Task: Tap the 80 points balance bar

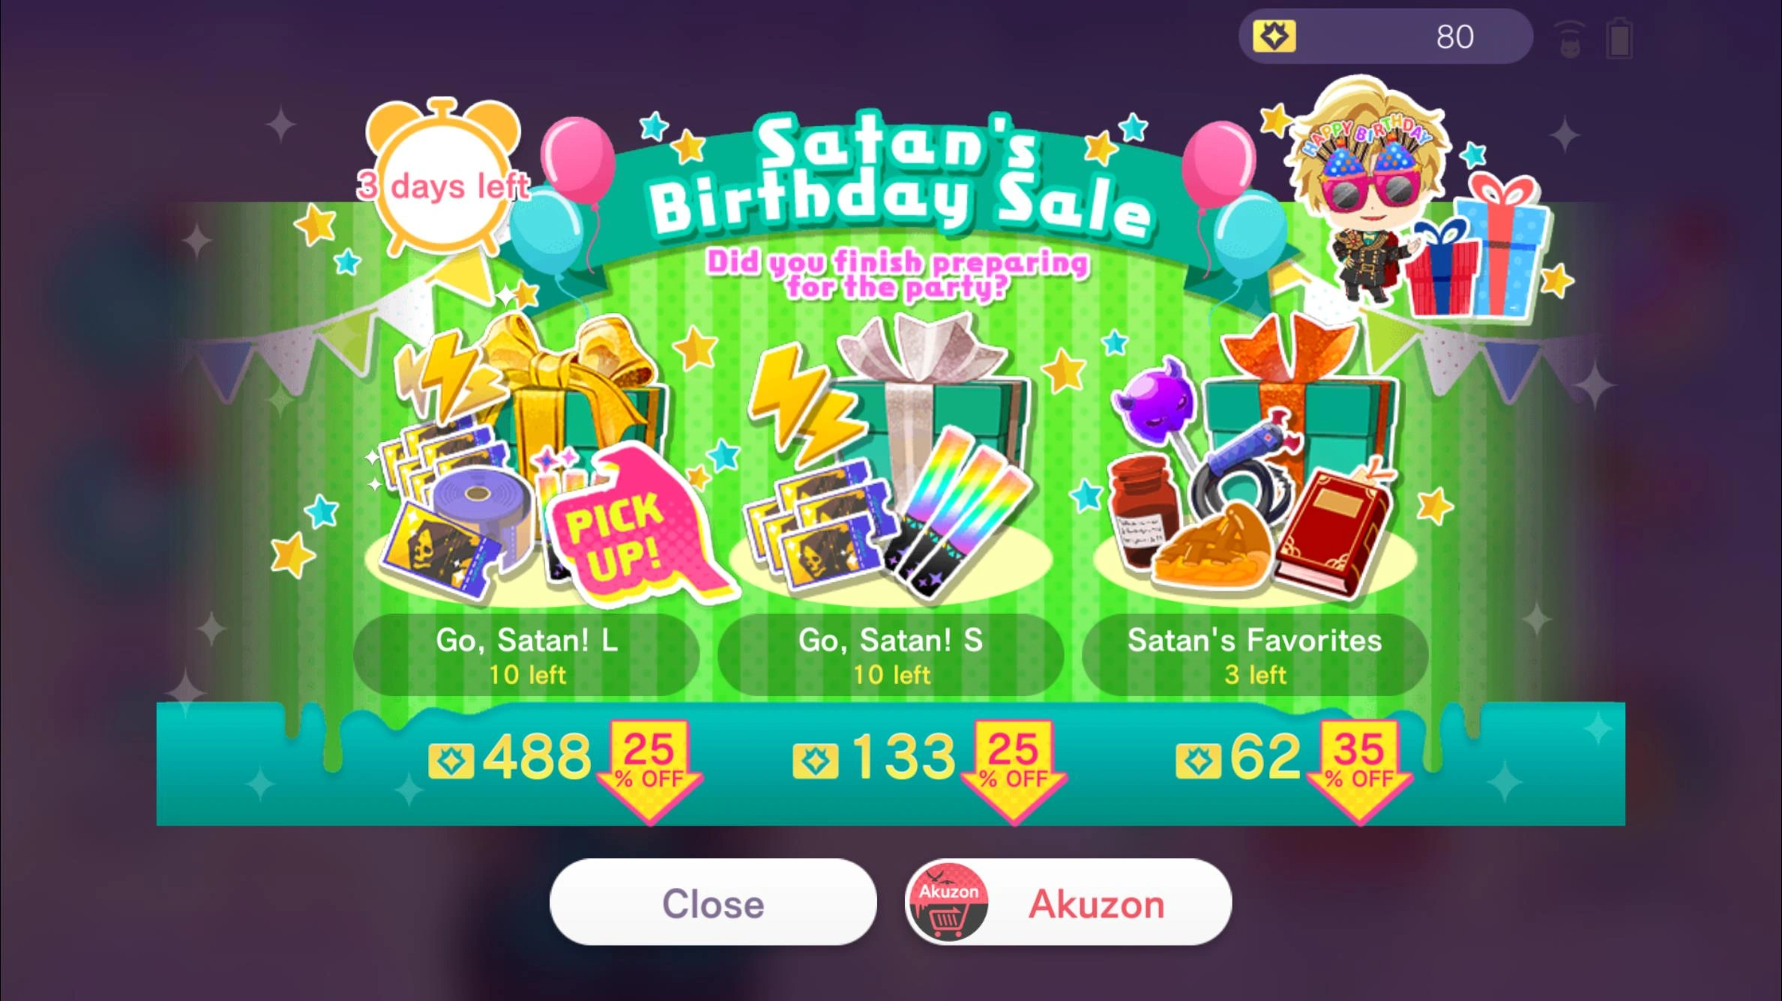Action: [x=1385, y=36]
